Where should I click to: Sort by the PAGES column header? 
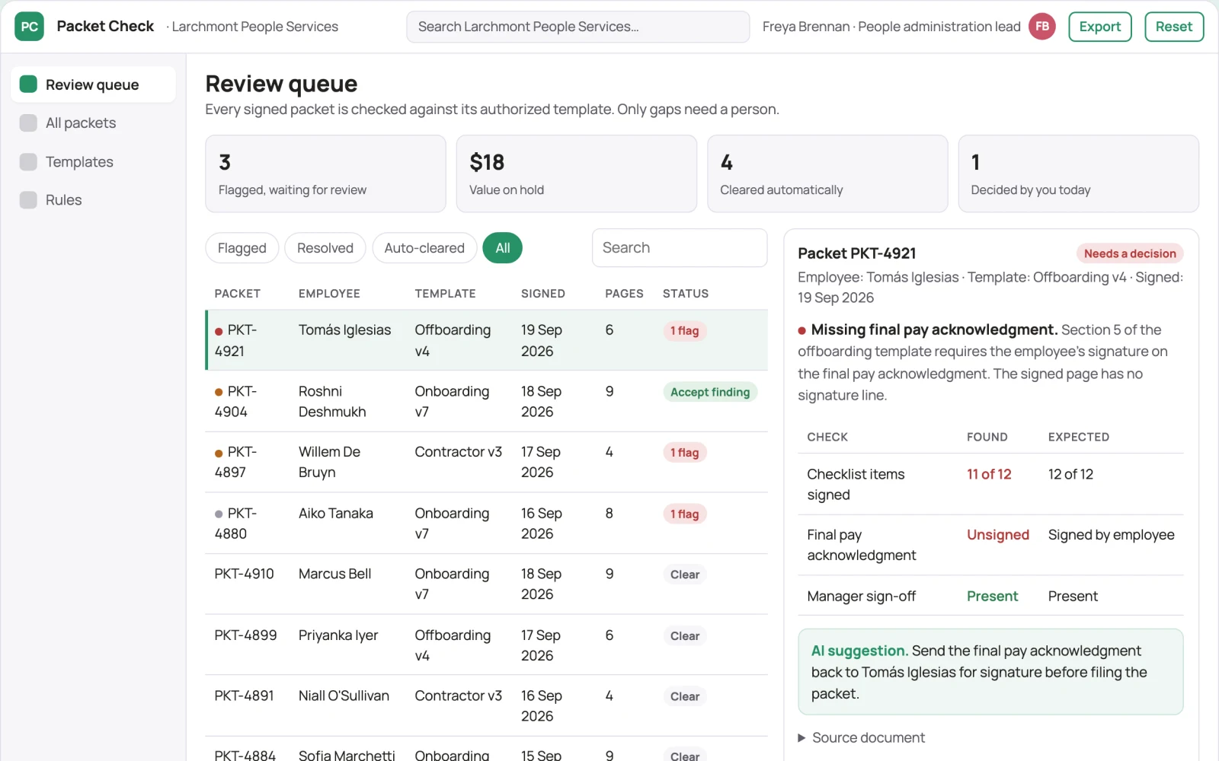pyautogui.click(x=624, y=294)
